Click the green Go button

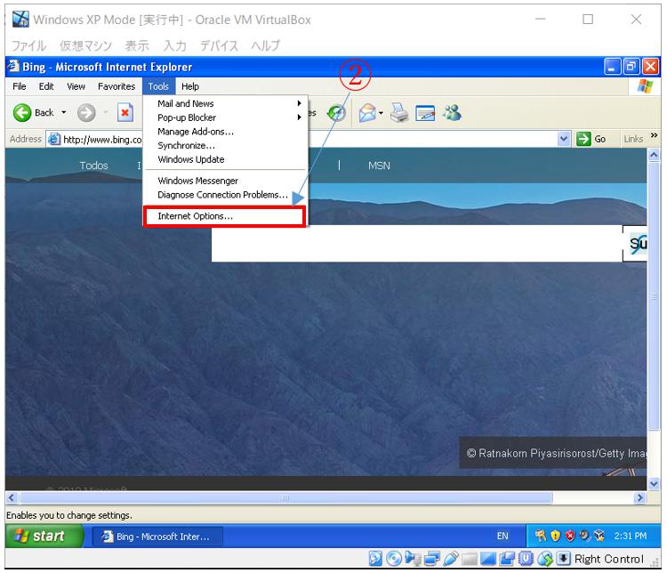[x=591, y=139]
